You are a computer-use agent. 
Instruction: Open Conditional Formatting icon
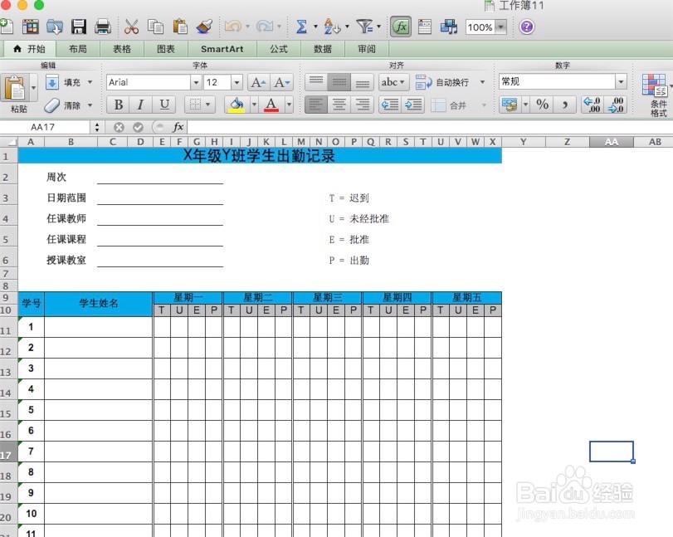tap(654, 85)
